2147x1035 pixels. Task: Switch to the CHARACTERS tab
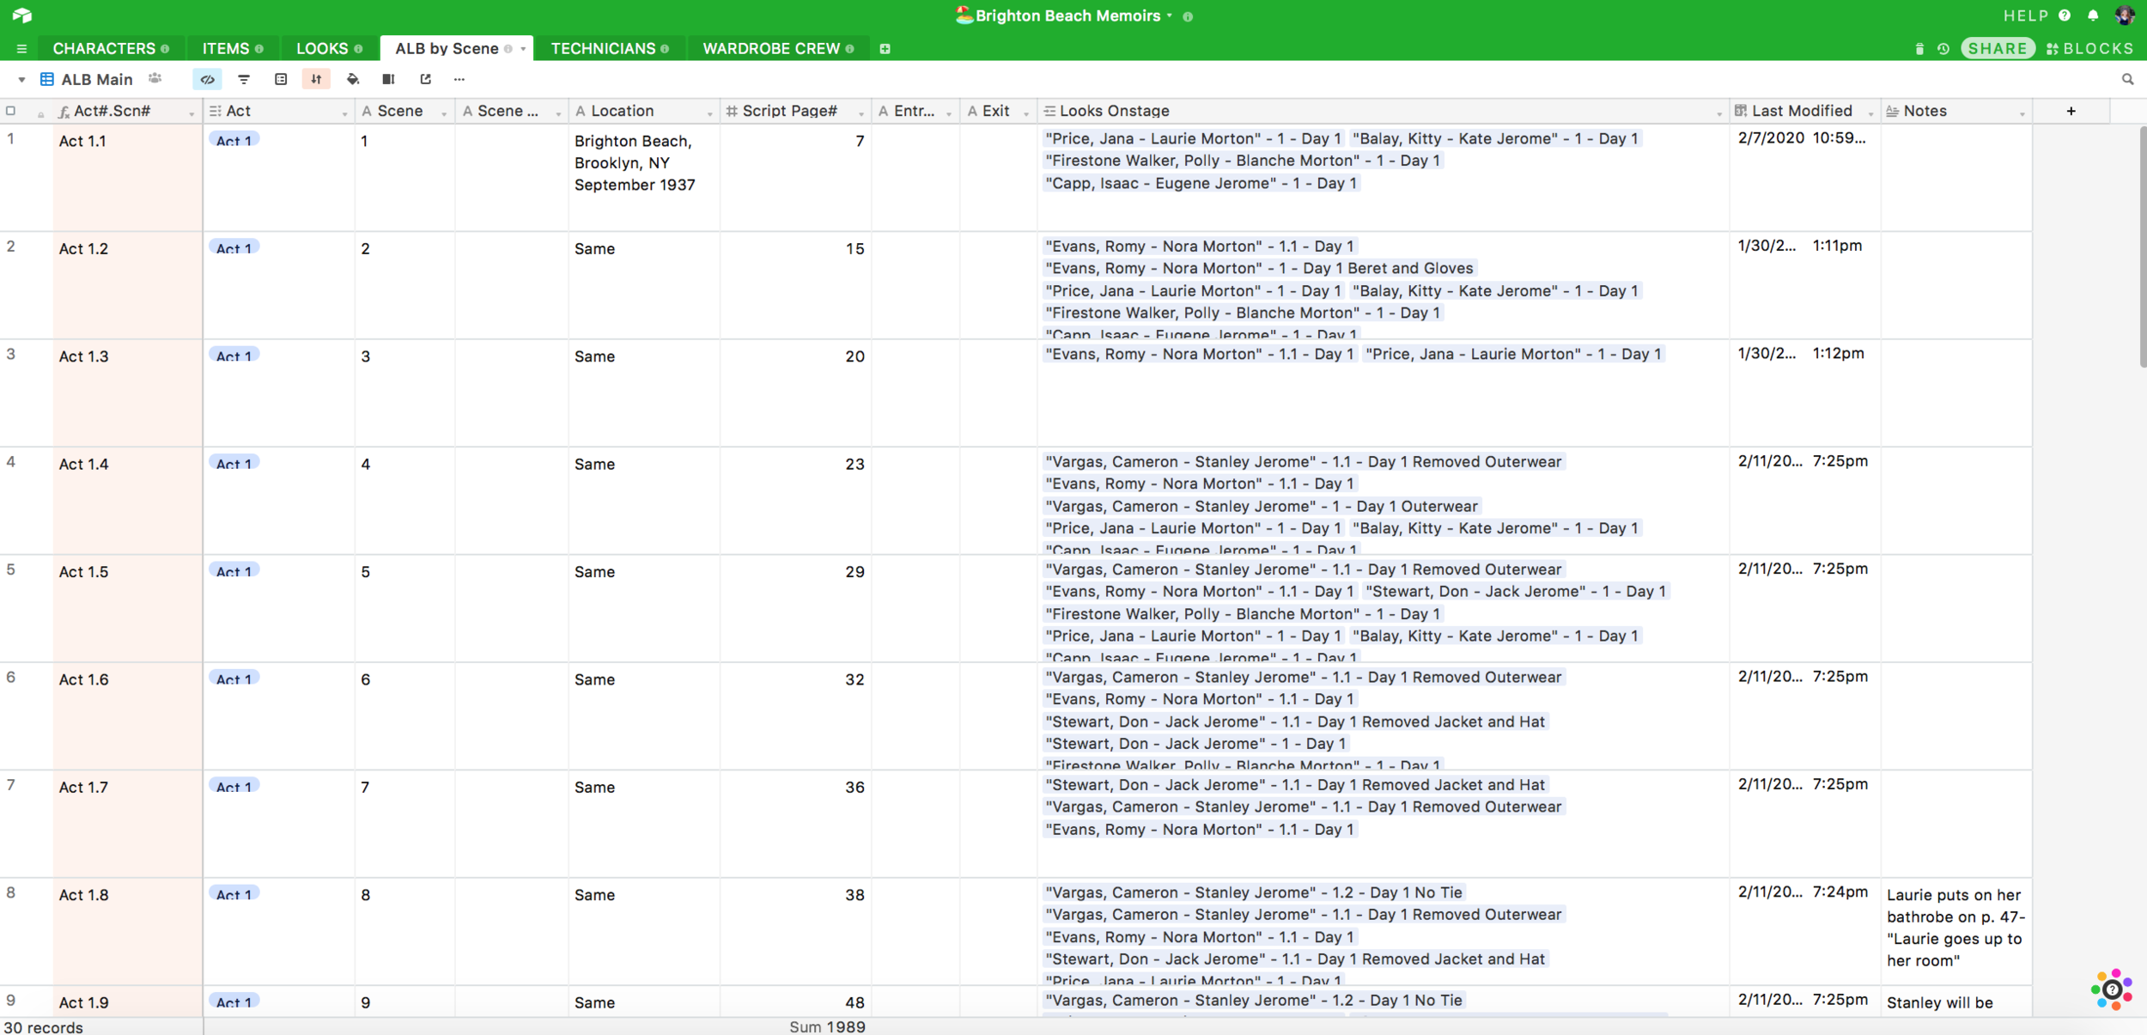104,48
